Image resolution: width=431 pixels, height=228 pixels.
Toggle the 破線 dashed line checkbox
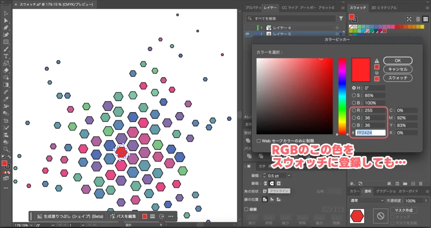click(x=246, y=209)
